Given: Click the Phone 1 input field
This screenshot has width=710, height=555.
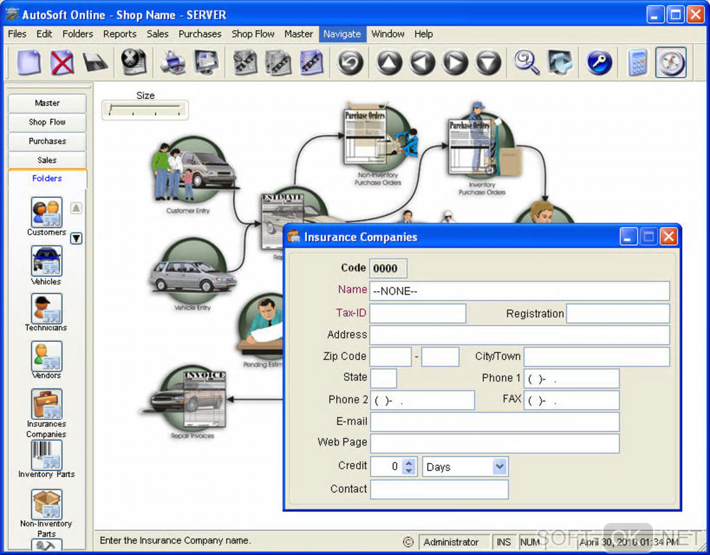Looking at the screenshot, I should 571,378.
